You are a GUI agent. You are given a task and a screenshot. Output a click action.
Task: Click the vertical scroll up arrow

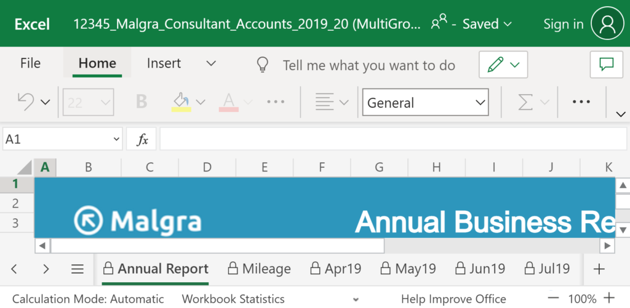coord(623,185)
